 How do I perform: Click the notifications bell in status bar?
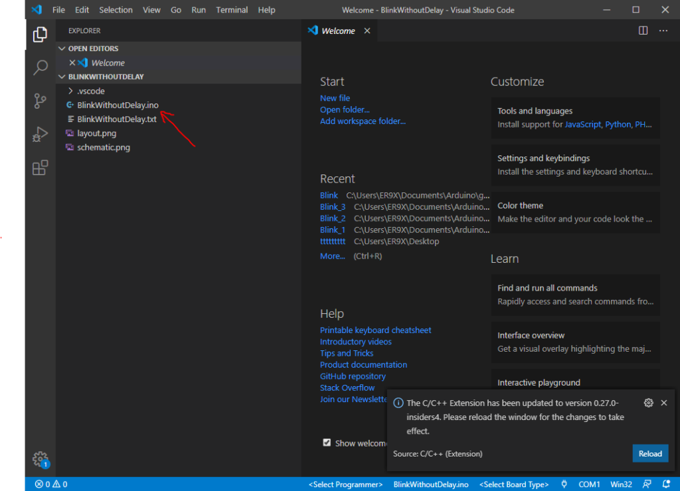(x=666, y=484)
